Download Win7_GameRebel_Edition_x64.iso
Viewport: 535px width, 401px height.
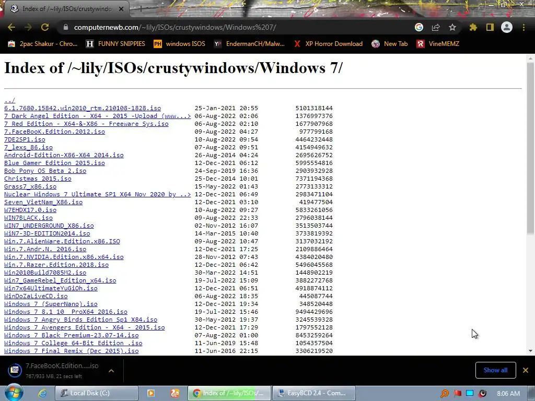coord(60,280)
